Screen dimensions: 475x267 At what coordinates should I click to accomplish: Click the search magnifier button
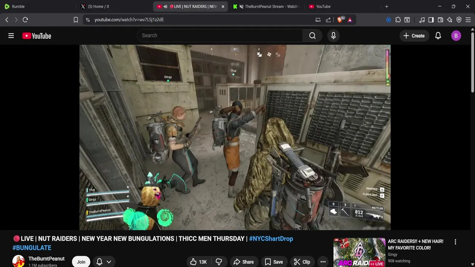point(312,36)
